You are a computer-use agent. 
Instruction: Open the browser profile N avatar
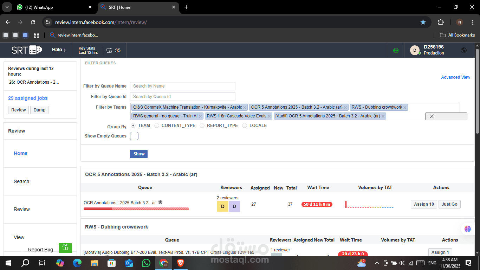(x=459, y=22)
